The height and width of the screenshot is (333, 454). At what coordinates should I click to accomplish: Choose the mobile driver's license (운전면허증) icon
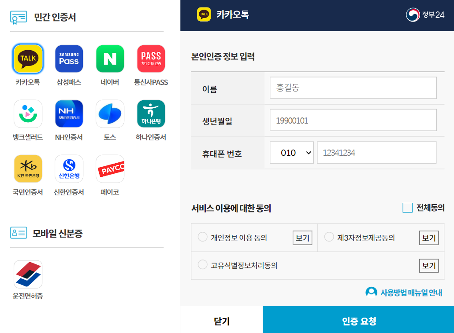click(x=28, y=274)
